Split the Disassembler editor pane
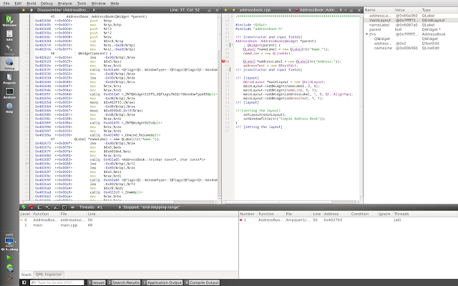The image size is (458, 286). click(x=209, y=10)
